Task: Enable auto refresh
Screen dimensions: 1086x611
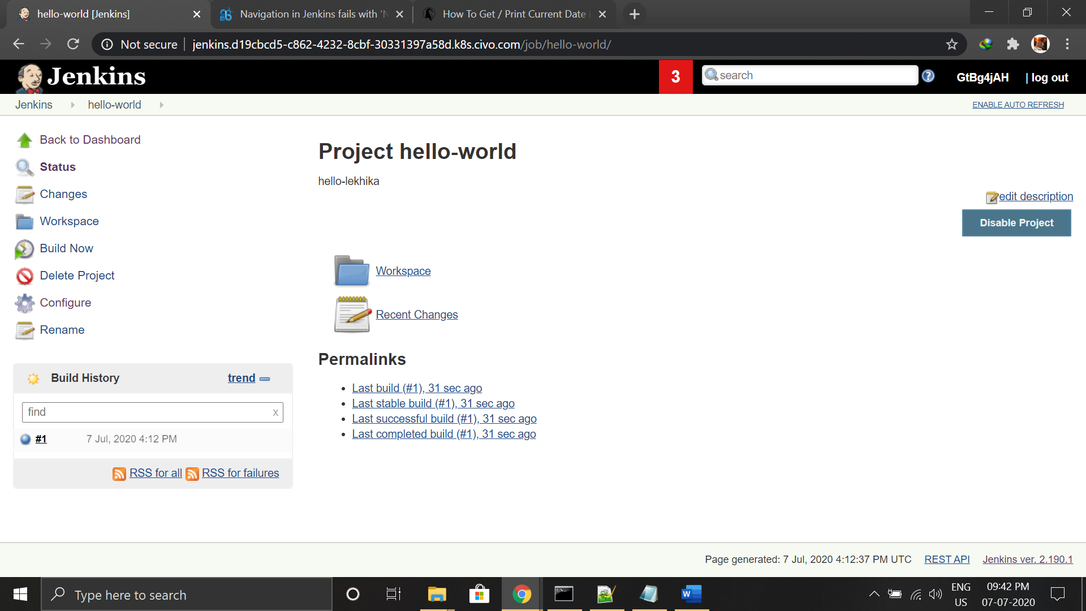Action: (x=1018, y=105)
